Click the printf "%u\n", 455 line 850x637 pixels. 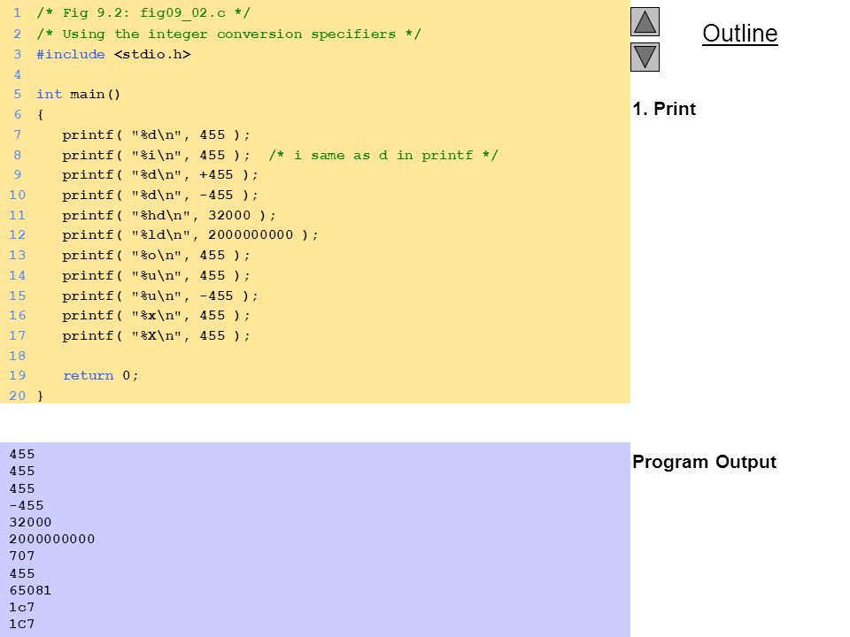click(156, 276)
